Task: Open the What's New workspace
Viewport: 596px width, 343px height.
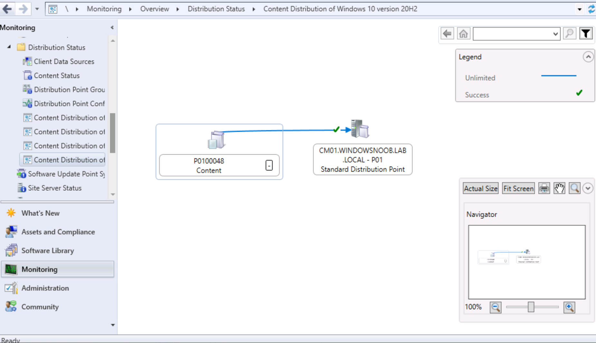Action: pos(58,213)
